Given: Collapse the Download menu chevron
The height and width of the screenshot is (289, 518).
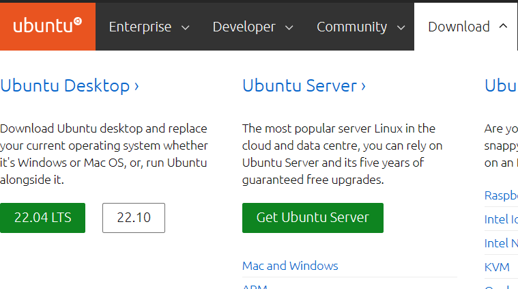Looking at the screenshot, I should tap(503, 26).
